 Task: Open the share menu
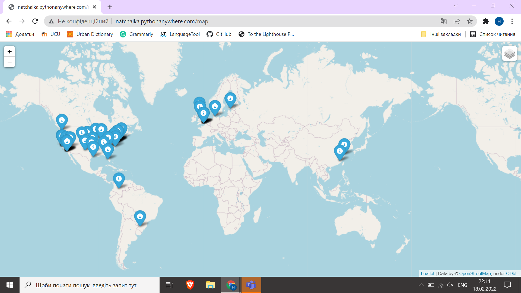pyautogui.click(x=457, y=21)
